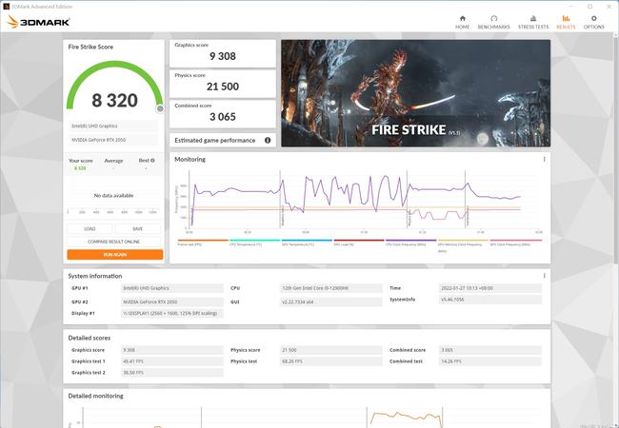This screenshot has width=619, height=428.
Task: Click COMPARE RESULT ONLINE
Action: [113, 242]
